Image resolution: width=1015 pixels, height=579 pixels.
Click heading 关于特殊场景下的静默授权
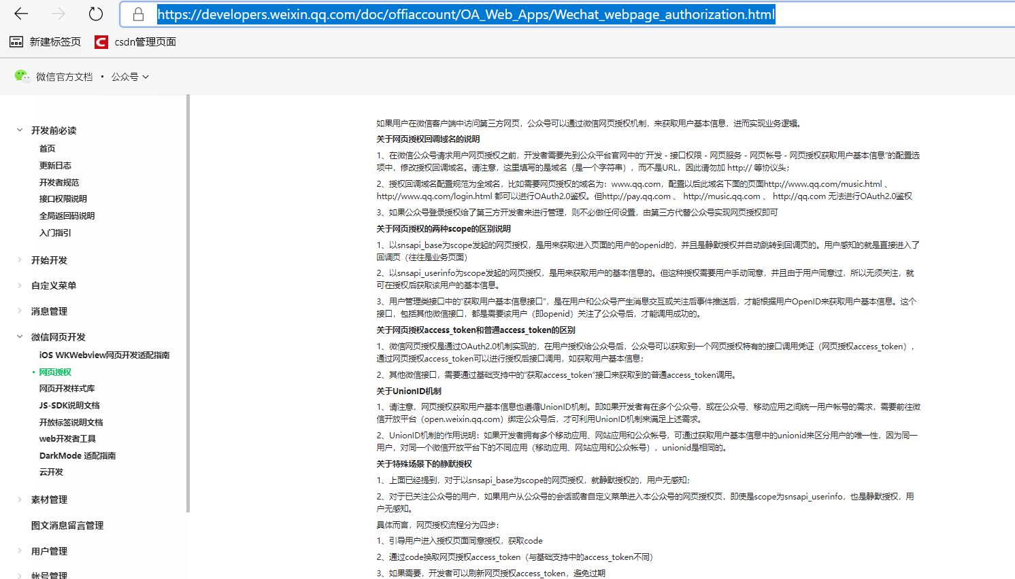tap(424, 464)
